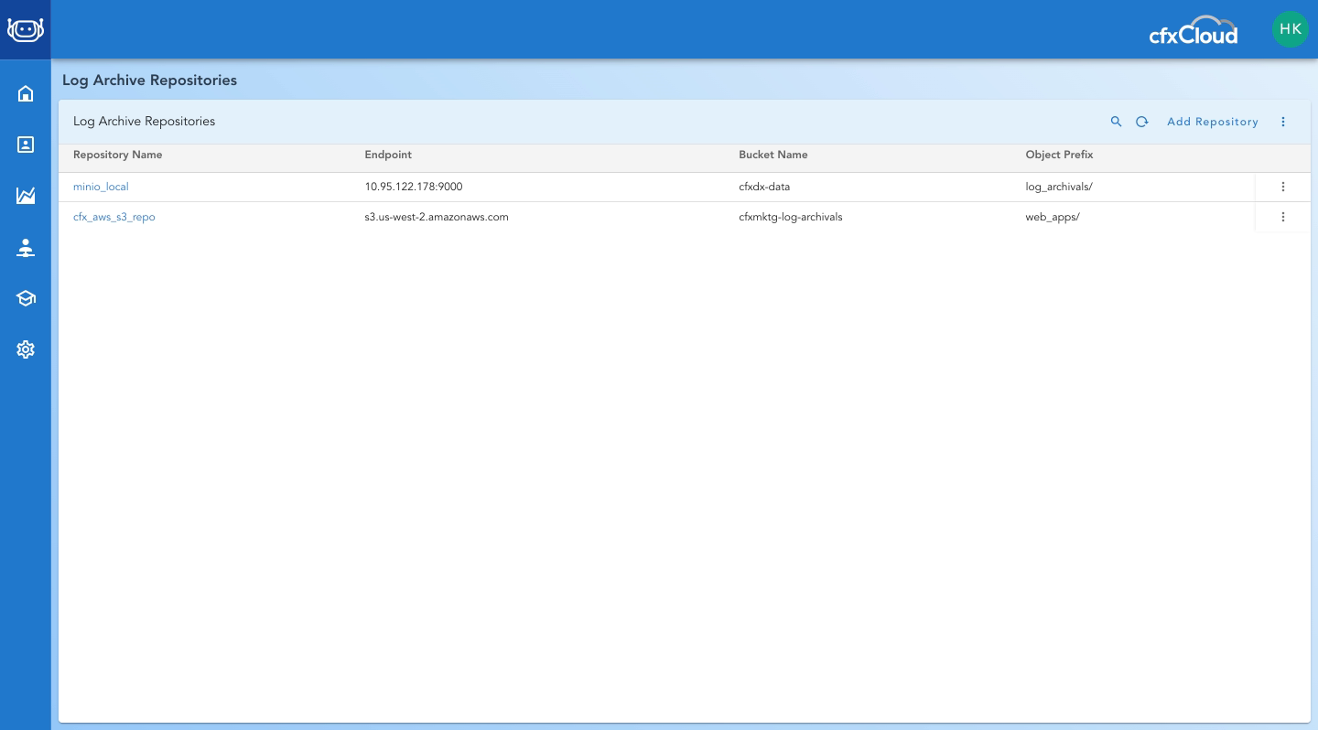Open the cfx_aws_s3_repo repository link
The width and height of the screenshot is (1318, 730).
[114, 217]
